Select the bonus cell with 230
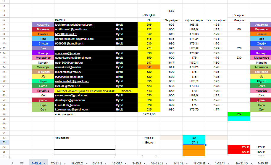The width and height of the screenshot is (271, 165). tap(239, 58)
